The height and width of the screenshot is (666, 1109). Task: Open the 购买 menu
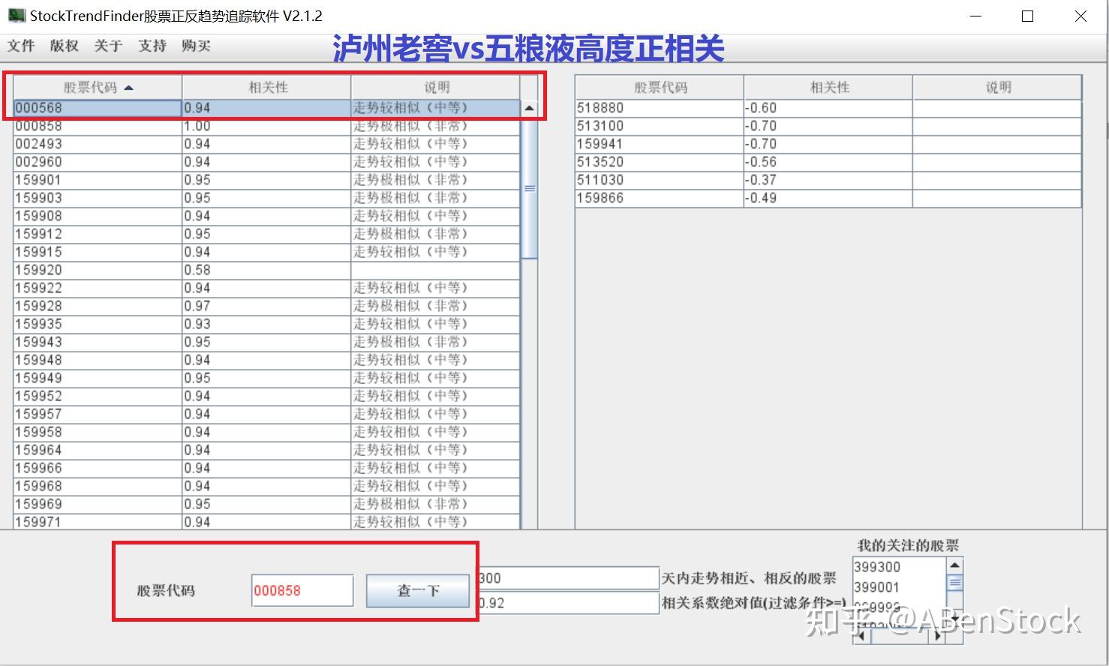coord(196,46)
